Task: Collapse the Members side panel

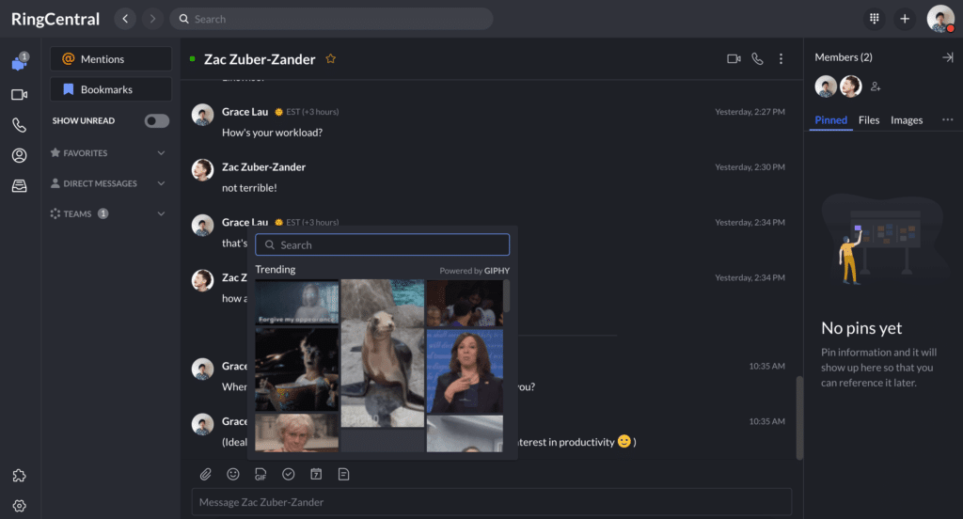Action: [947, 57]
